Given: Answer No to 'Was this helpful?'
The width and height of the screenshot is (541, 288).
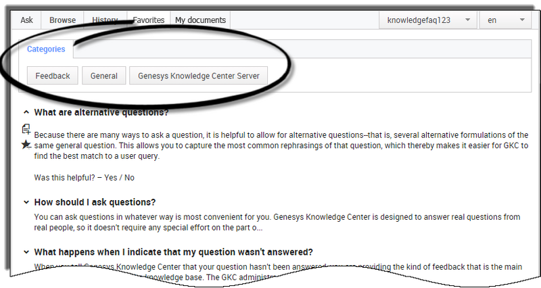Looking at the screenshot, I should [x=128, y=178].
